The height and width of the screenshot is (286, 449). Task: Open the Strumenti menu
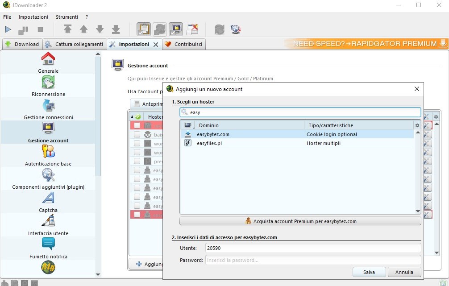pos(67,17)
